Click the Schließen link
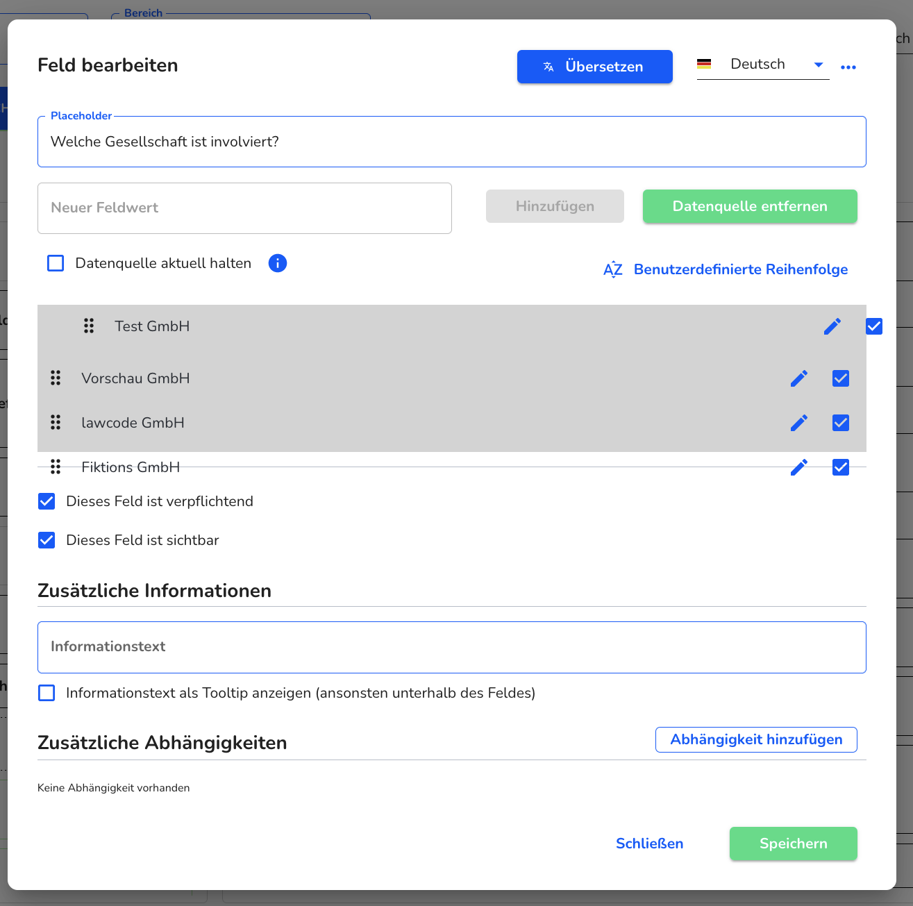 pyautogui.click(x=649, y=844)
